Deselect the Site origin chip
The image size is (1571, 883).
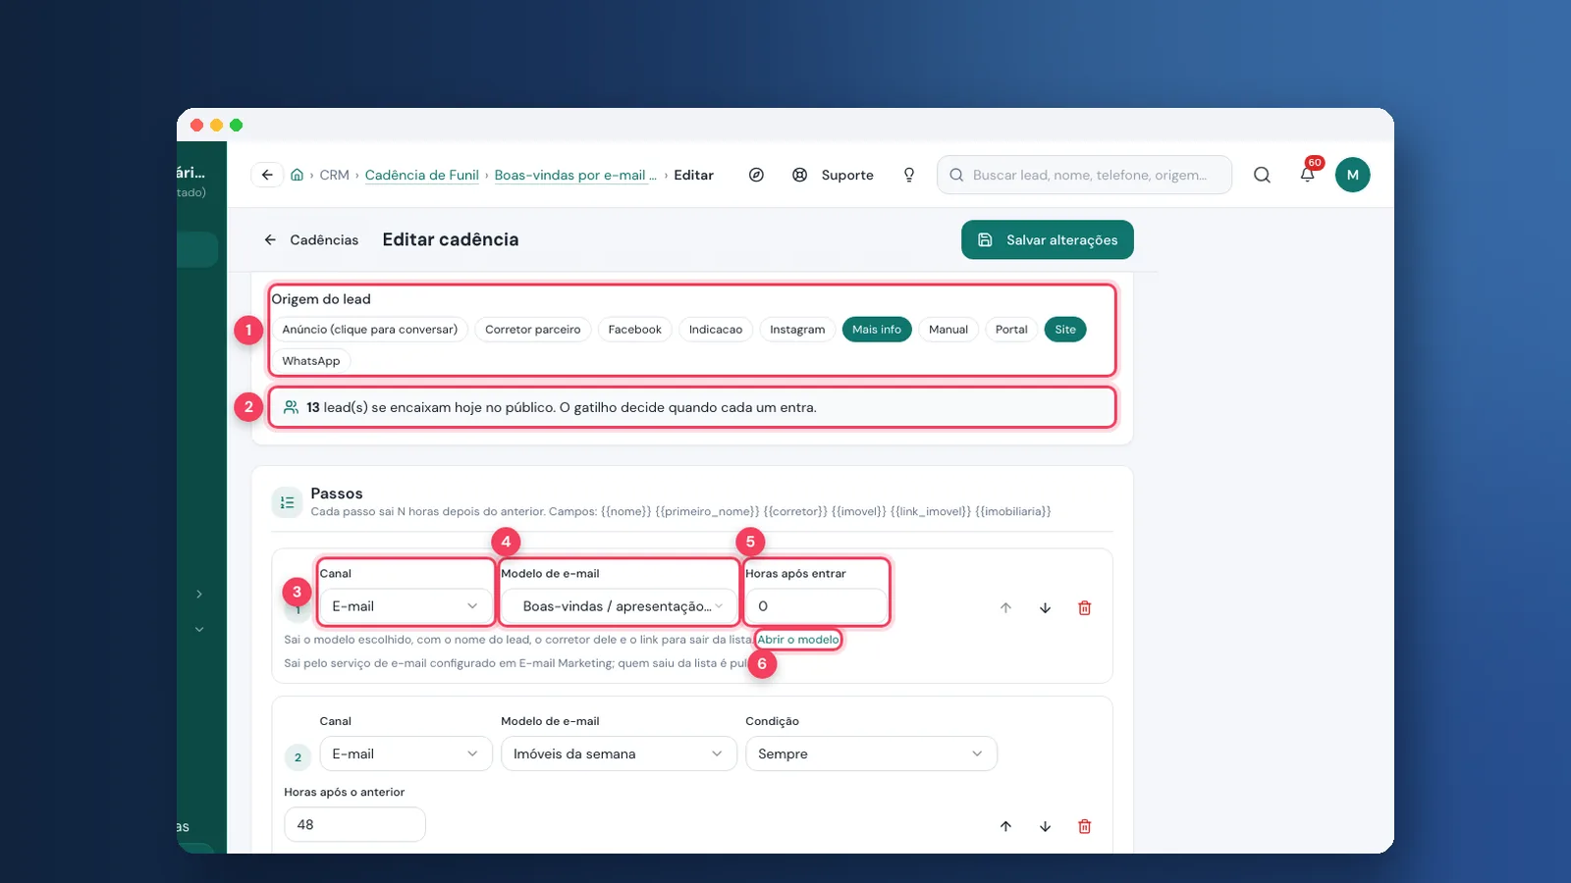pos(1065,330)
